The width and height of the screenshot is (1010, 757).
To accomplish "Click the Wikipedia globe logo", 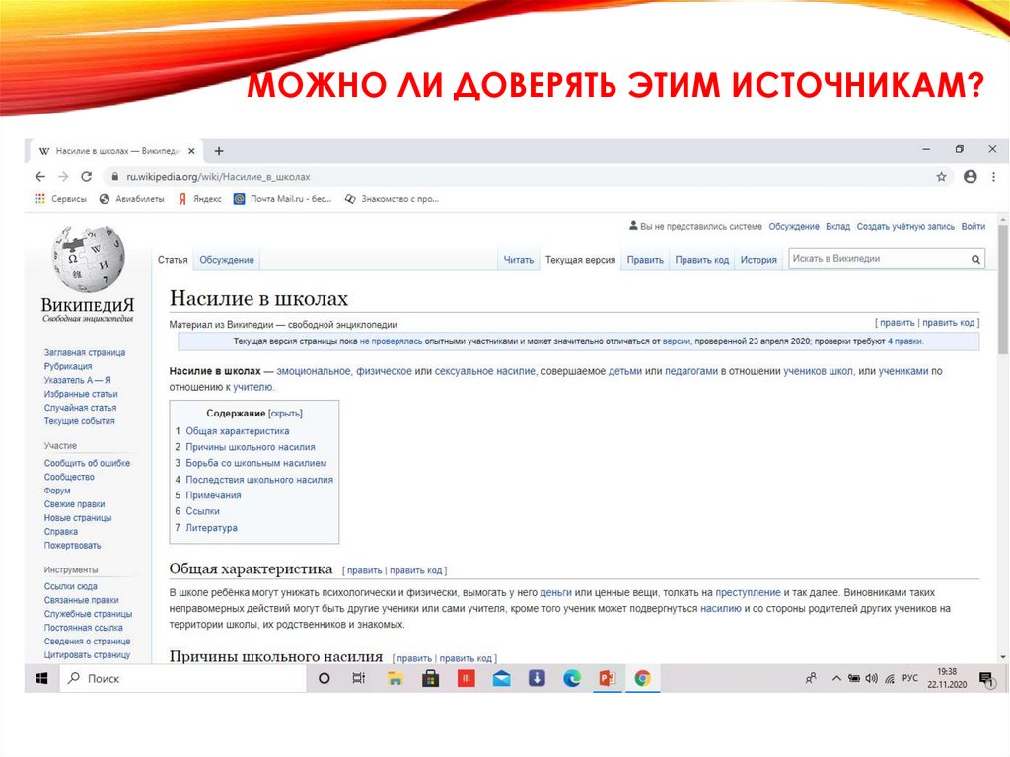I will [88, 259].
